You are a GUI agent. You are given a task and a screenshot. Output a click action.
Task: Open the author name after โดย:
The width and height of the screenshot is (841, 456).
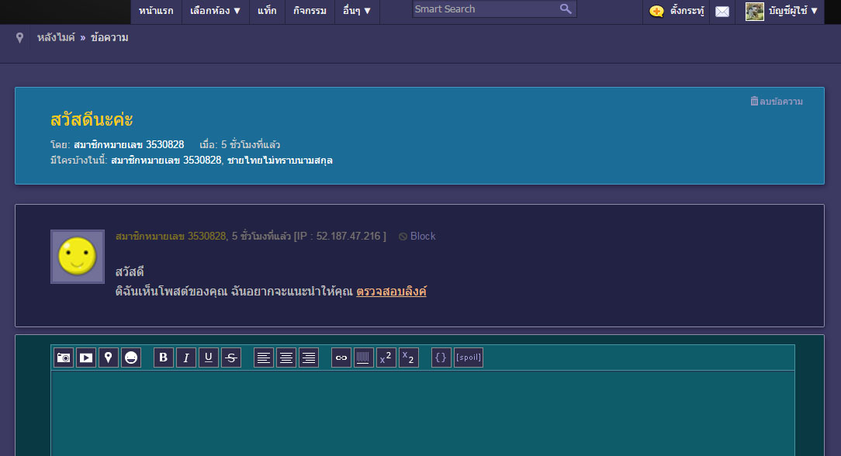(129, 145)
